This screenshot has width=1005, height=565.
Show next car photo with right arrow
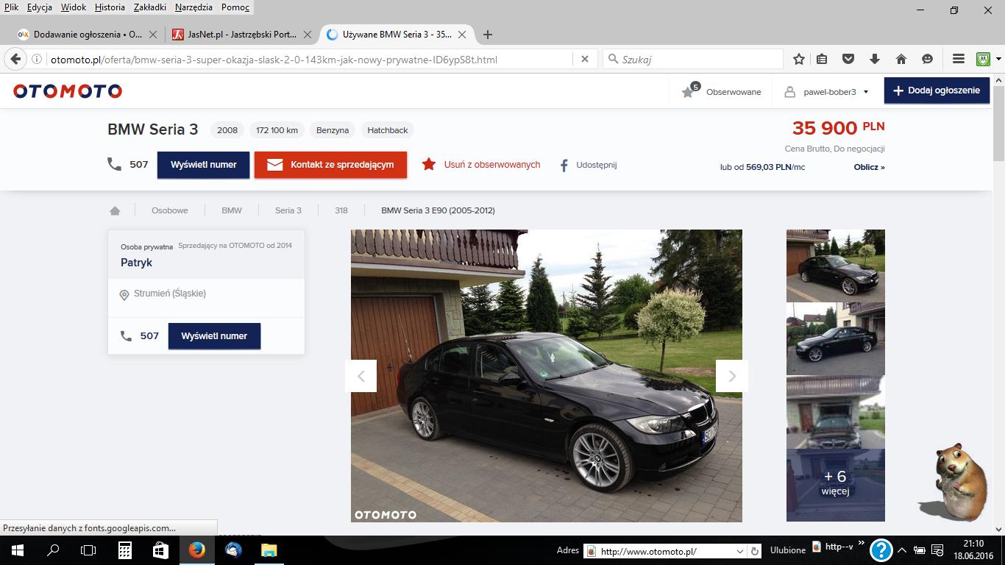click(731, 376)
